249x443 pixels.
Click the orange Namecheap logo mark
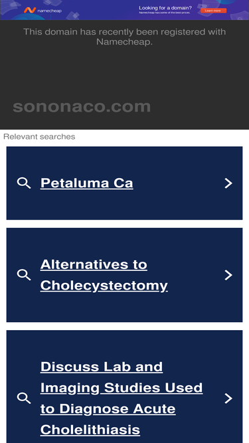tap(30, 10)
